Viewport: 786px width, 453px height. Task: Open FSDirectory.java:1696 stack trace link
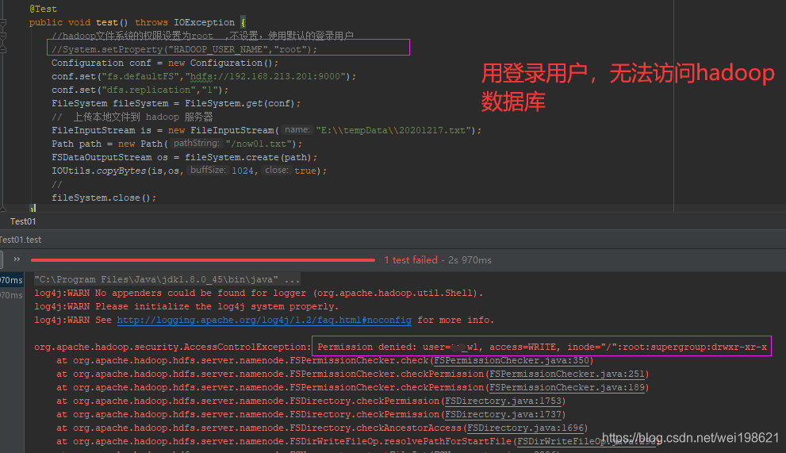click(525, 428)
